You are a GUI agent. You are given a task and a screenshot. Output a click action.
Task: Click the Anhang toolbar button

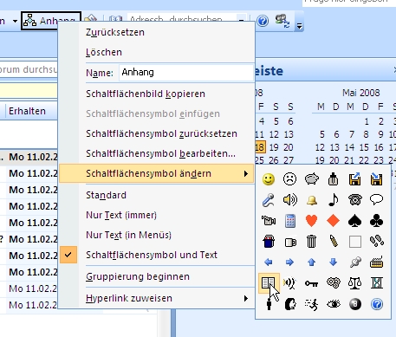tap(51, 21)
